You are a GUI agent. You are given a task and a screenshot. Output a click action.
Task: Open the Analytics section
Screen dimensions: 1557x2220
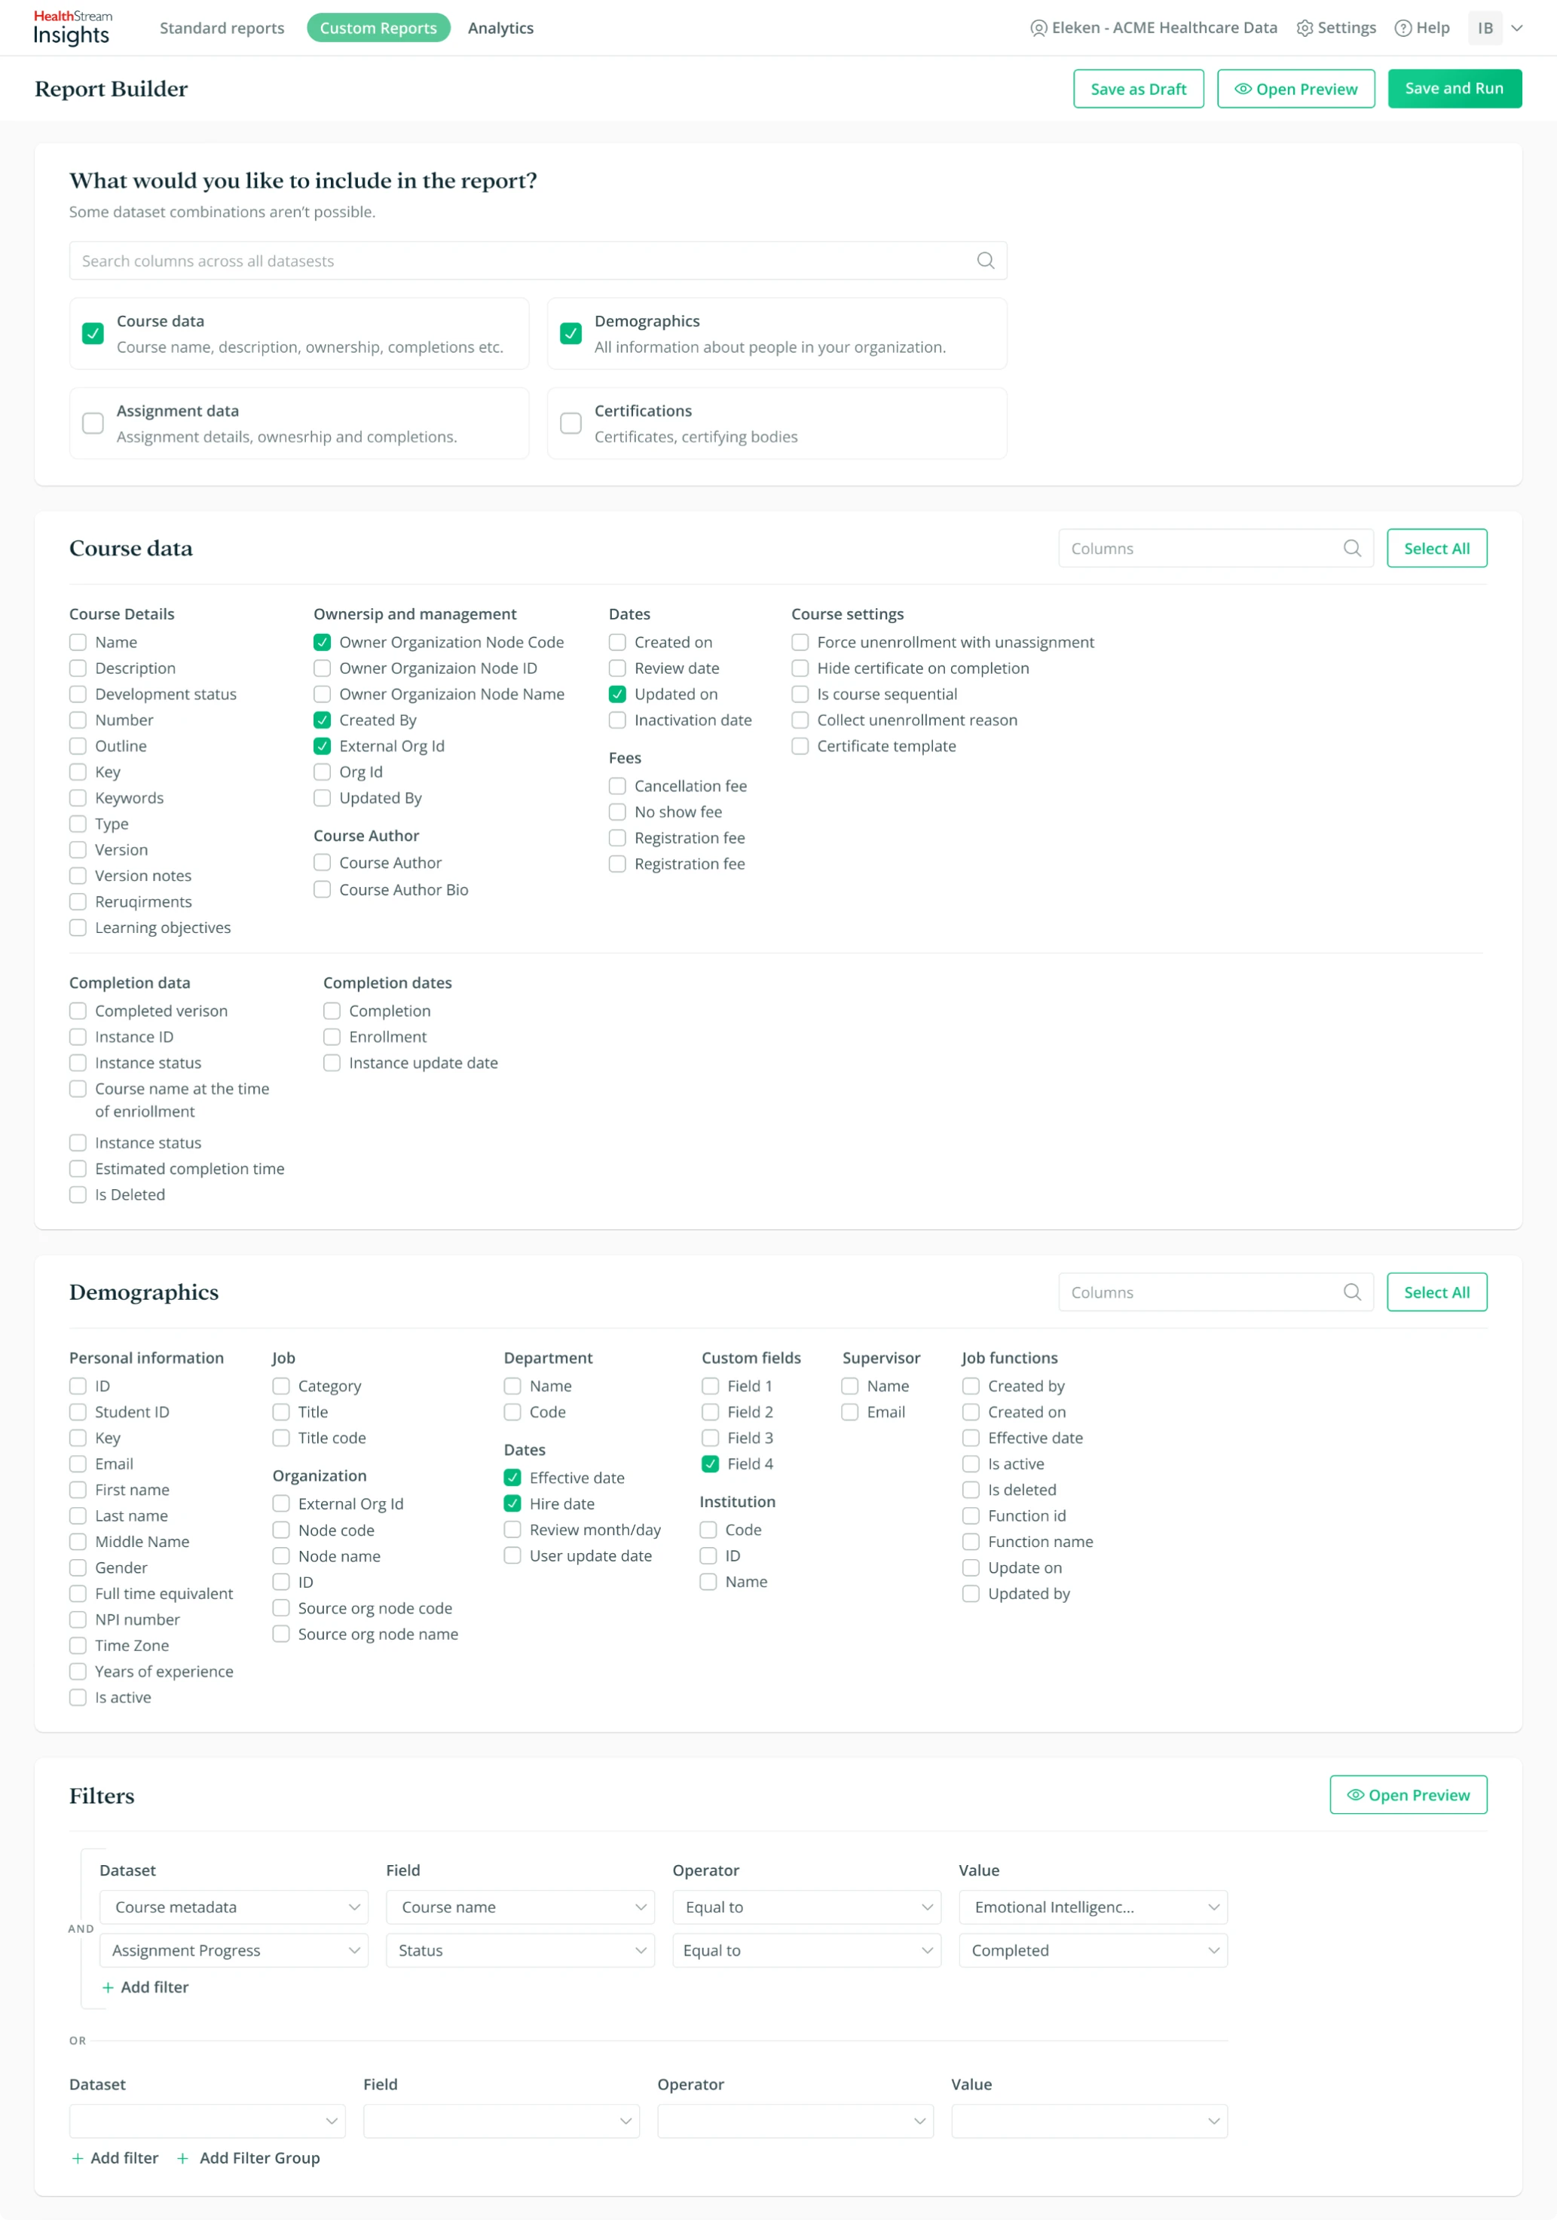coord(500,27)
